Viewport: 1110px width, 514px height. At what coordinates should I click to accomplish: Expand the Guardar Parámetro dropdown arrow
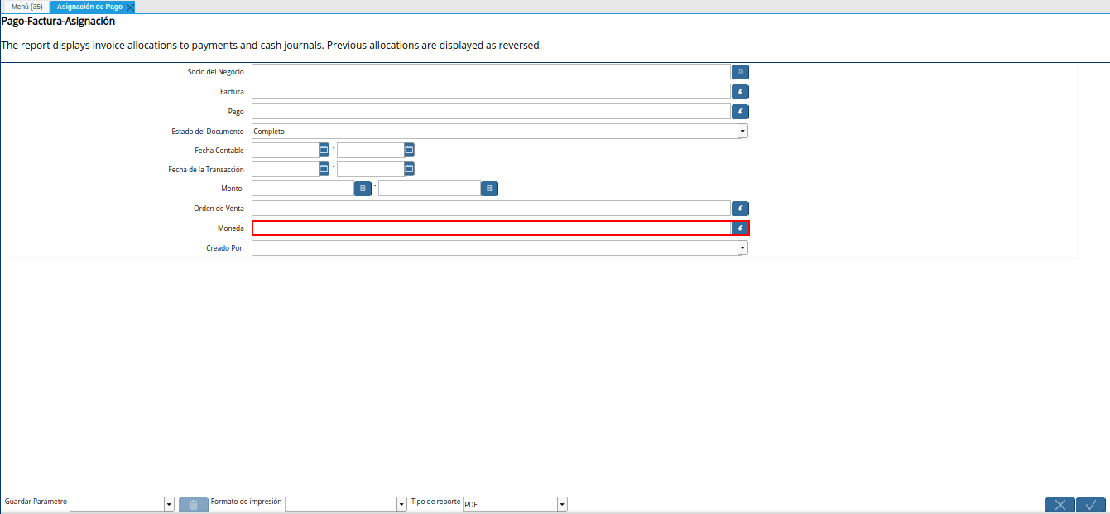pyautogui.click(x=169, y=504)
